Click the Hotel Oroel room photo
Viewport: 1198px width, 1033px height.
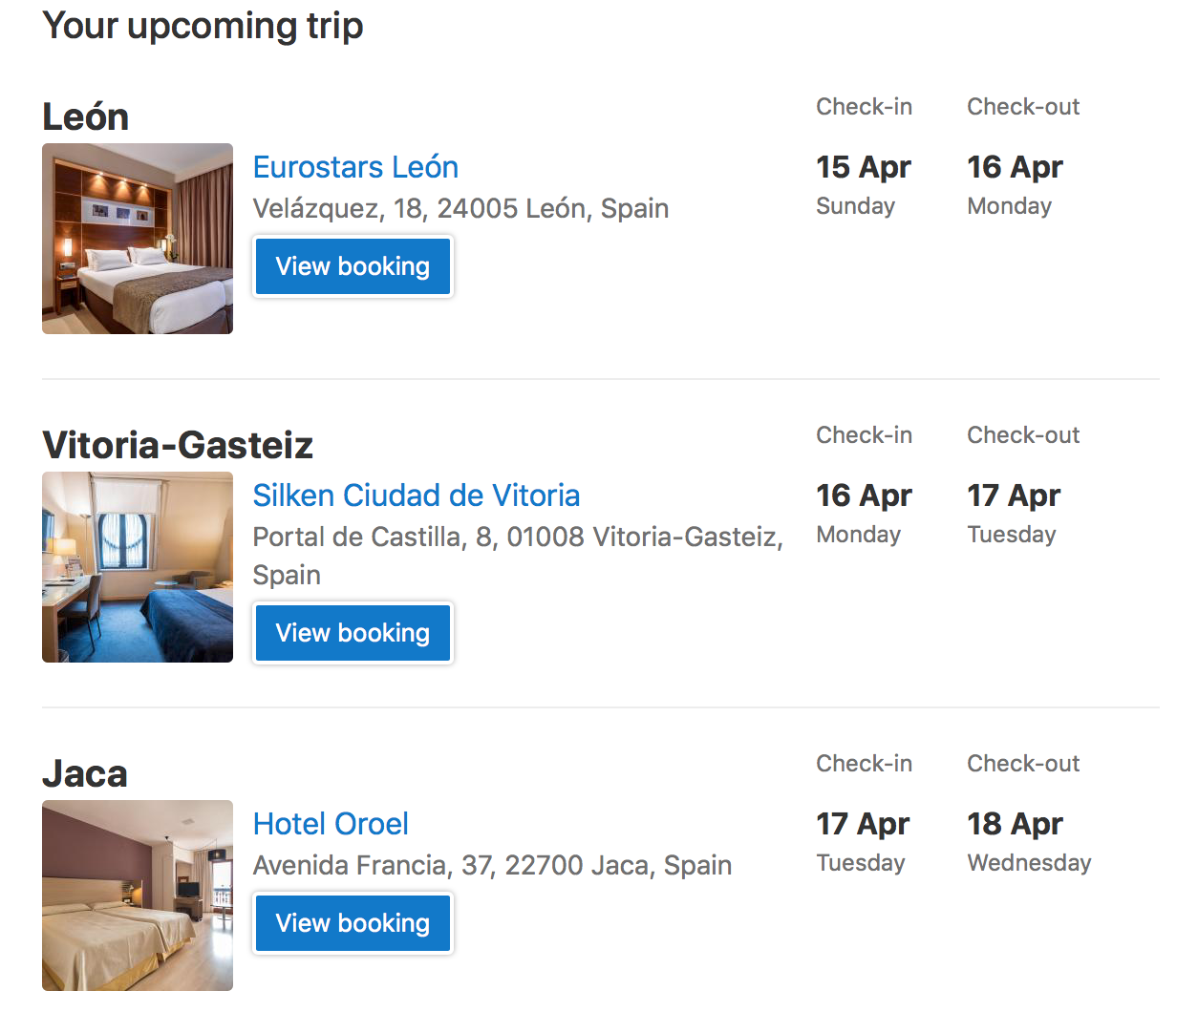[x=138, y=896]
